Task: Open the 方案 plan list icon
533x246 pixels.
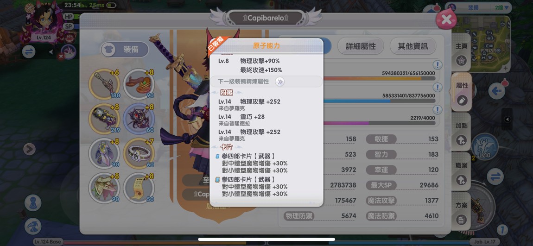Action: (461, 220)
